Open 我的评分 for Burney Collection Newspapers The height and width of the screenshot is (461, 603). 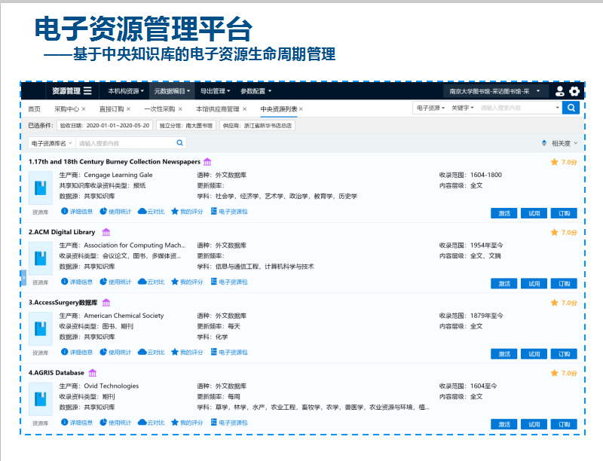click(187, 211)
